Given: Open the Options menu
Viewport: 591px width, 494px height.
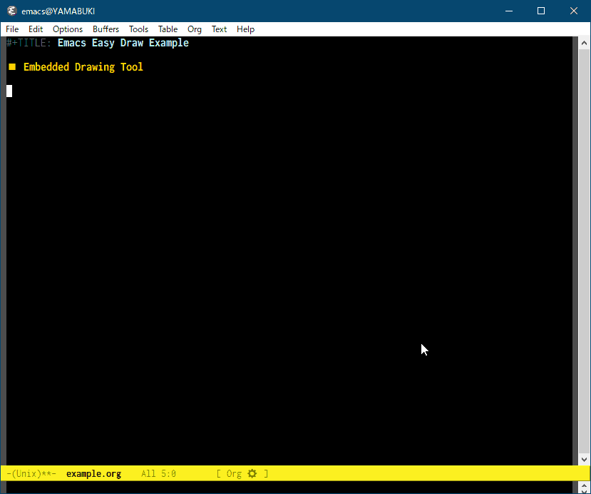Looking at the screenshot, I should click(68, 29).
